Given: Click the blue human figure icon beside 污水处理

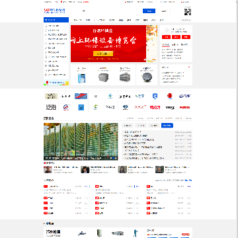Looking at the screenshot, I should 135,233.
